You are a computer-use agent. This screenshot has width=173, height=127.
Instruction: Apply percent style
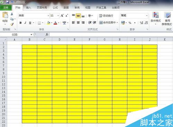(130, 23)
